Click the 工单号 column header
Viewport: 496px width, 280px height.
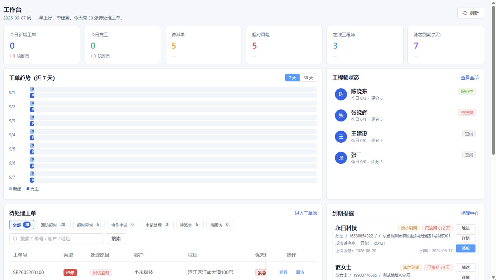(x=20, y=255)
